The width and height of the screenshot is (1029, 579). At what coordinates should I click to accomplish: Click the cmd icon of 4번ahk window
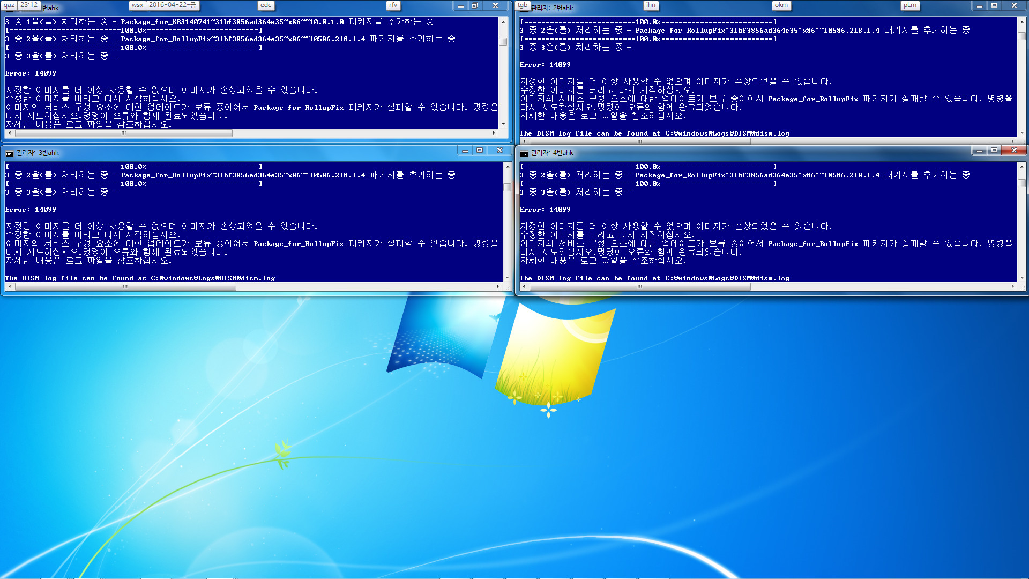(524, 153)
